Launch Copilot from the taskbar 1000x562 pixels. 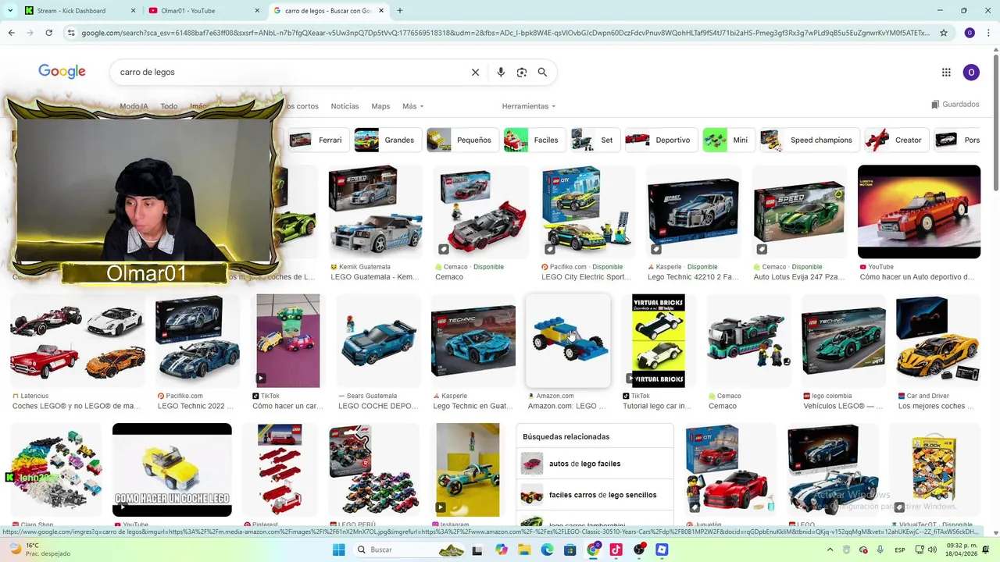tap(502, 550)
